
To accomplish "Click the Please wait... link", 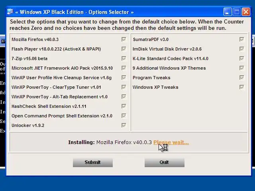I will tap(171, 142).
